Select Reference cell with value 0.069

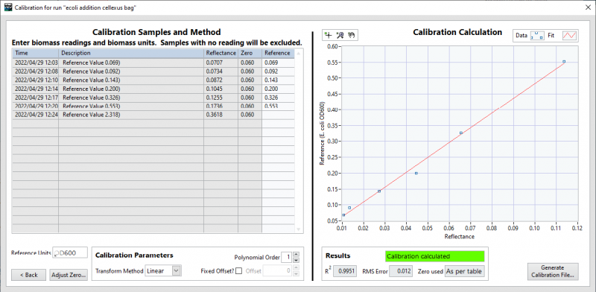pyautogui.click(x=278, y=63)
